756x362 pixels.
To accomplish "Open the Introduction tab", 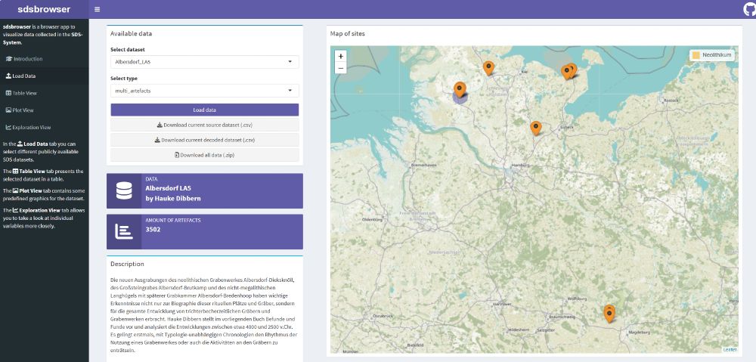I will click(28, 59).
